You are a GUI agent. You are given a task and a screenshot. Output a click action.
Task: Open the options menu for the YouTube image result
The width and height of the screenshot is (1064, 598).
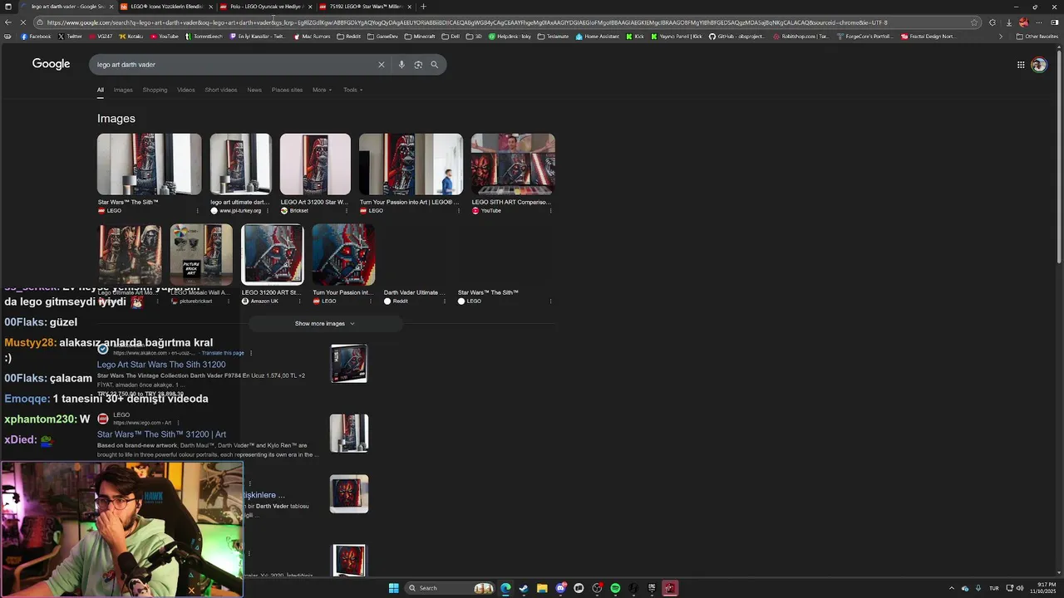550,211
